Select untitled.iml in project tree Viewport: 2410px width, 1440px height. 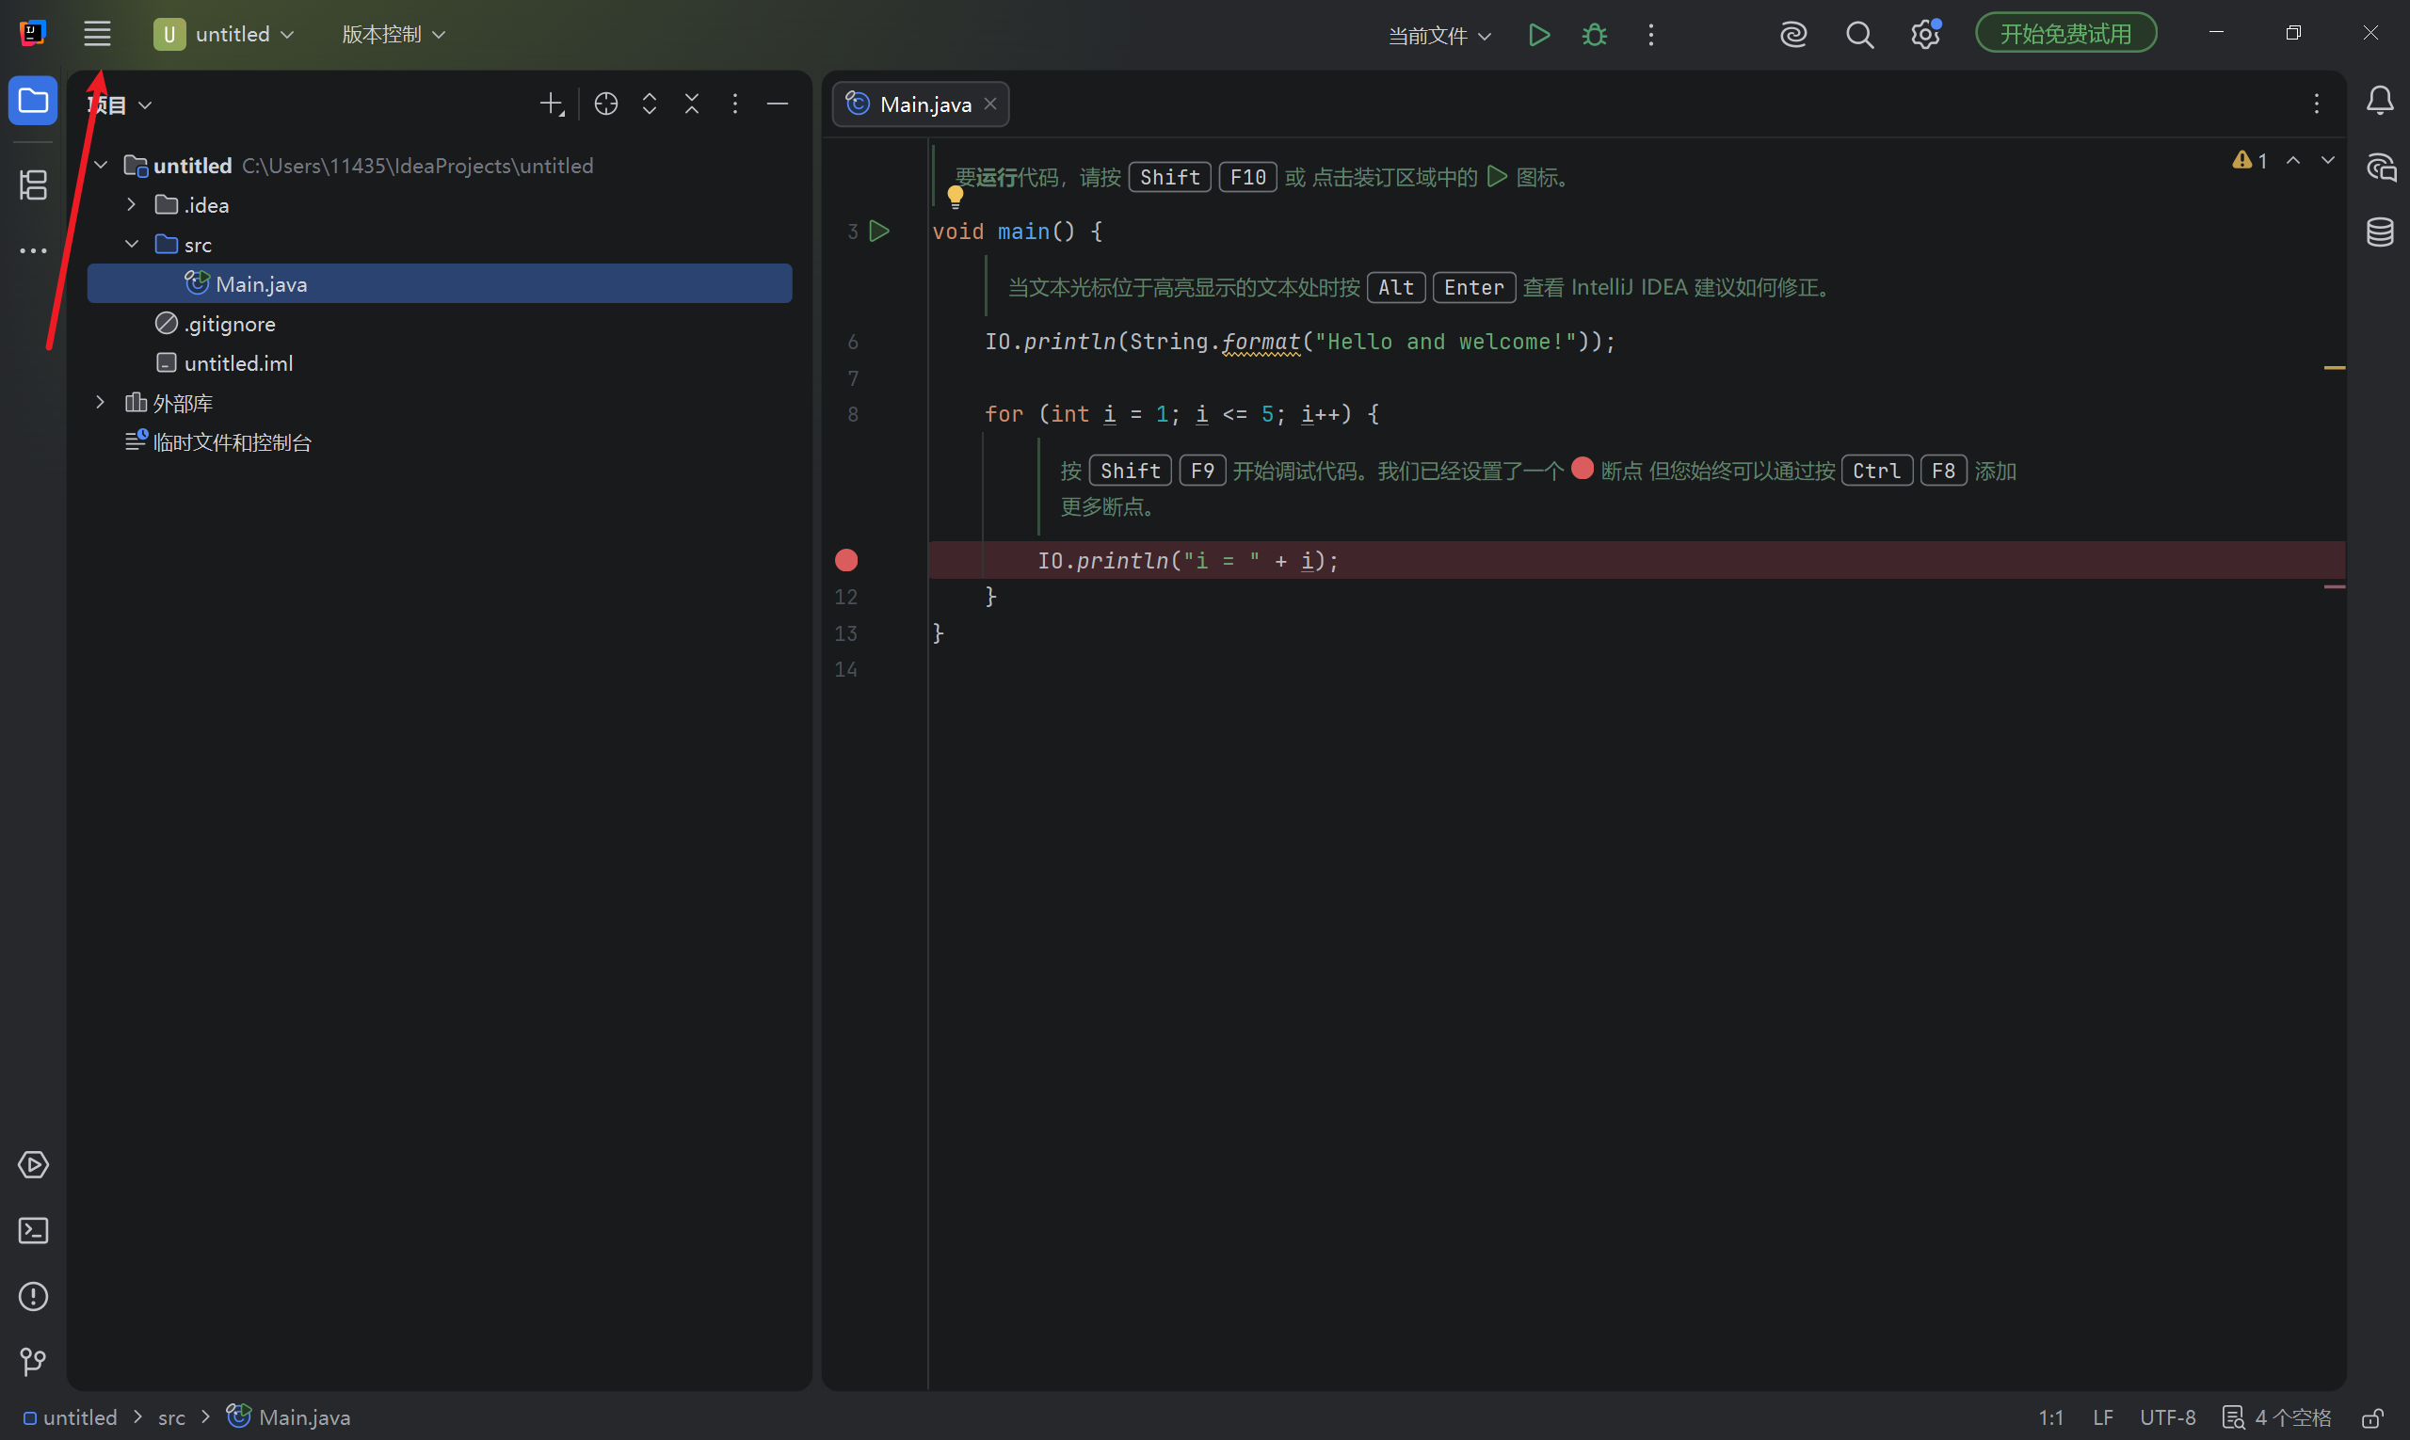pyautogui.click(x=238, y=363)
